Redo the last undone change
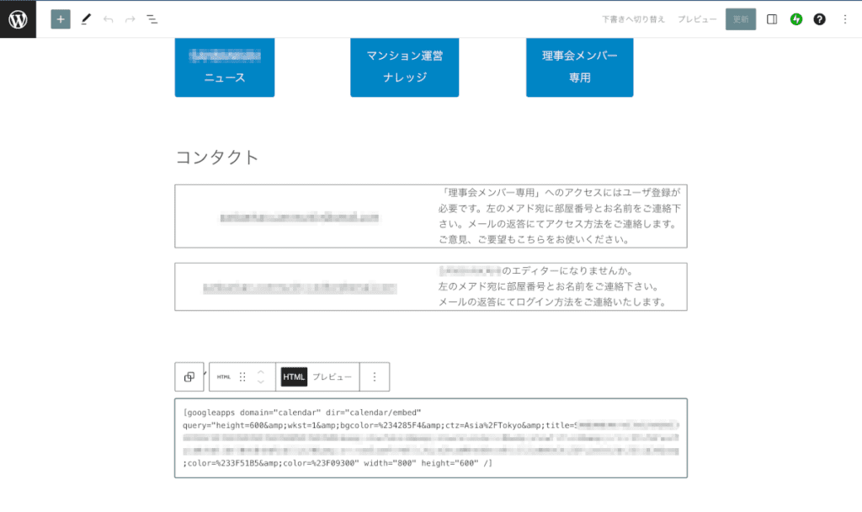862x512 pixels. click(130, 19)
